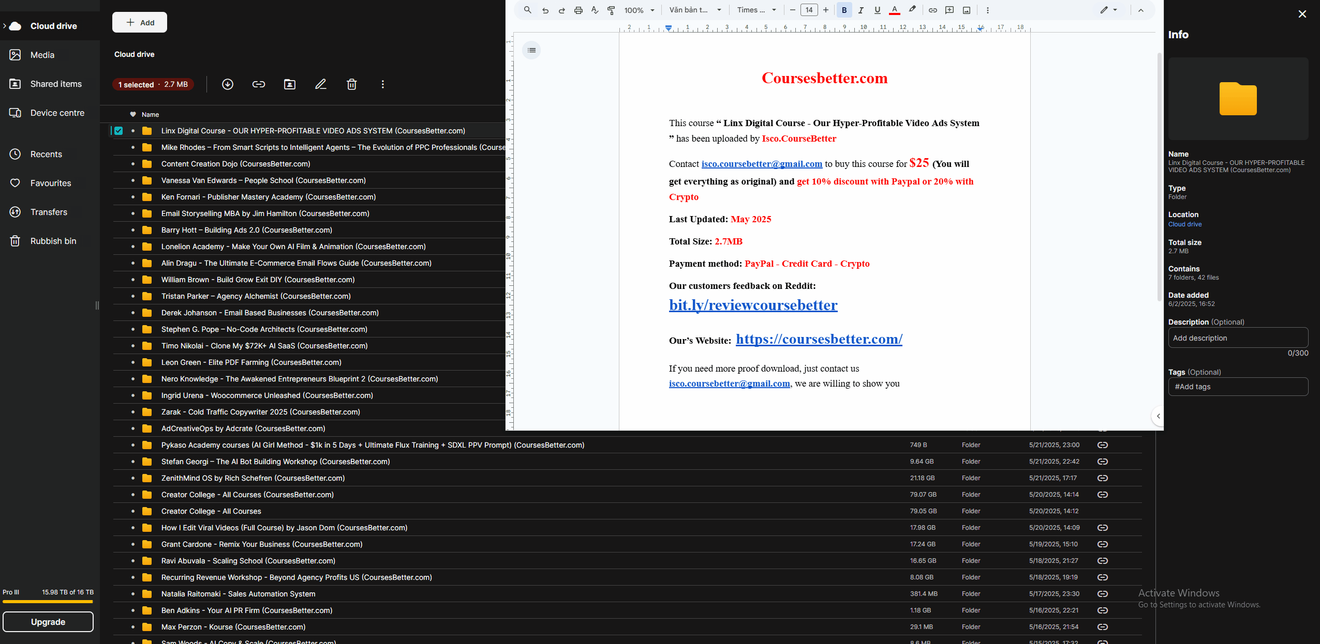Image resolution: width=1320 pixels, height=644 pixels.
Task: Select the Barry Hott Building Ads 2.0 folder
Action: coord(246,230)
